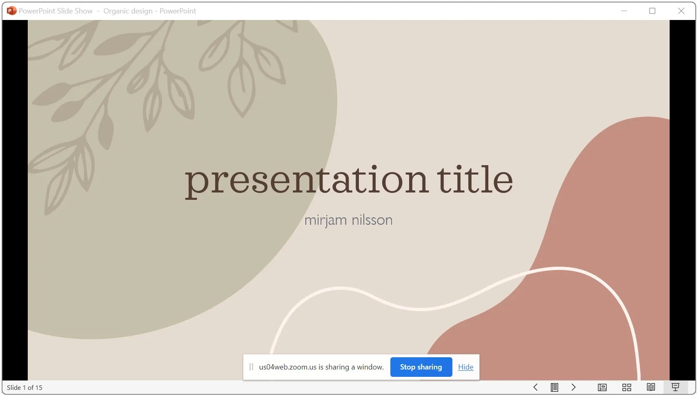Click the us04web.zoom.us sharing message text
This screenshot has height=396, width=697.
[321, 367]
